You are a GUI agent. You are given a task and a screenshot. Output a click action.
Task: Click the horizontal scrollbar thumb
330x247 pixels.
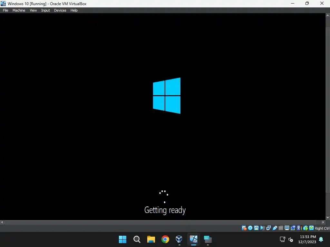pyautogui.click(x=160, y=222)
